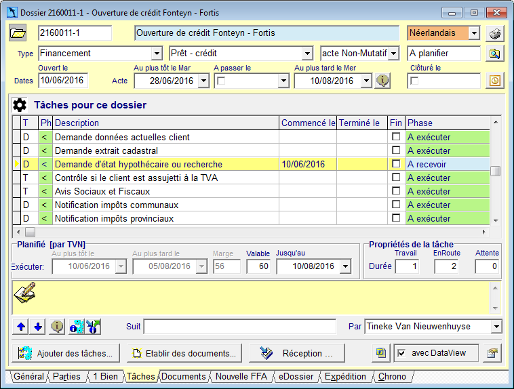Viewport: 514px width, 389px height.
Task: Switch to the Nouvelle FFA tab
Action: (x=241, y=377)
